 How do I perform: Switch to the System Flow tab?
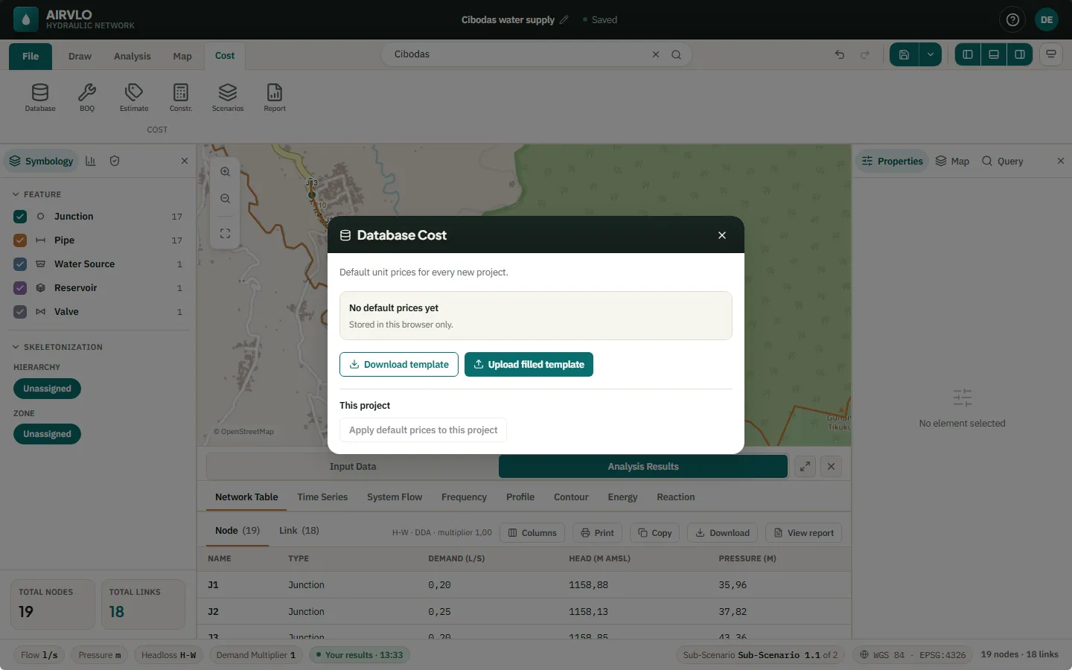click(395, 497)
